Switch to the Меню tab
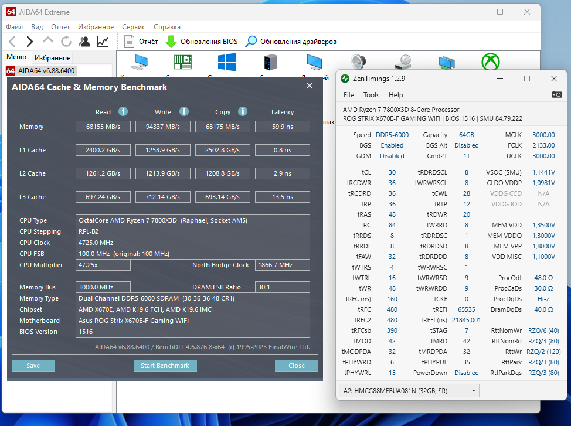This screenshot has width=571, height=426. 16,57
